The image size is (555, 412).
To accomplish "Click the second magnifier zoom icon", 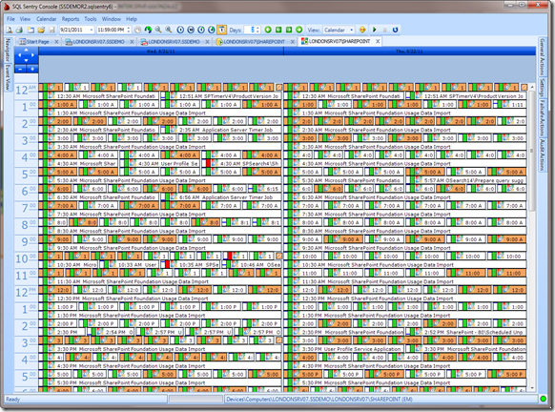I will [x=169, y=30].
